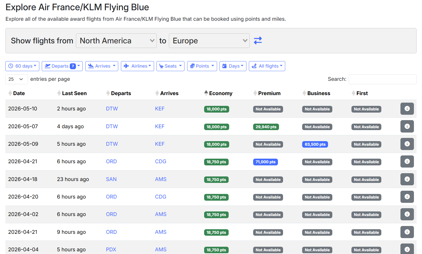Click the CDG arrival link for April 21

pyautogui.click(x=161, y=161)
